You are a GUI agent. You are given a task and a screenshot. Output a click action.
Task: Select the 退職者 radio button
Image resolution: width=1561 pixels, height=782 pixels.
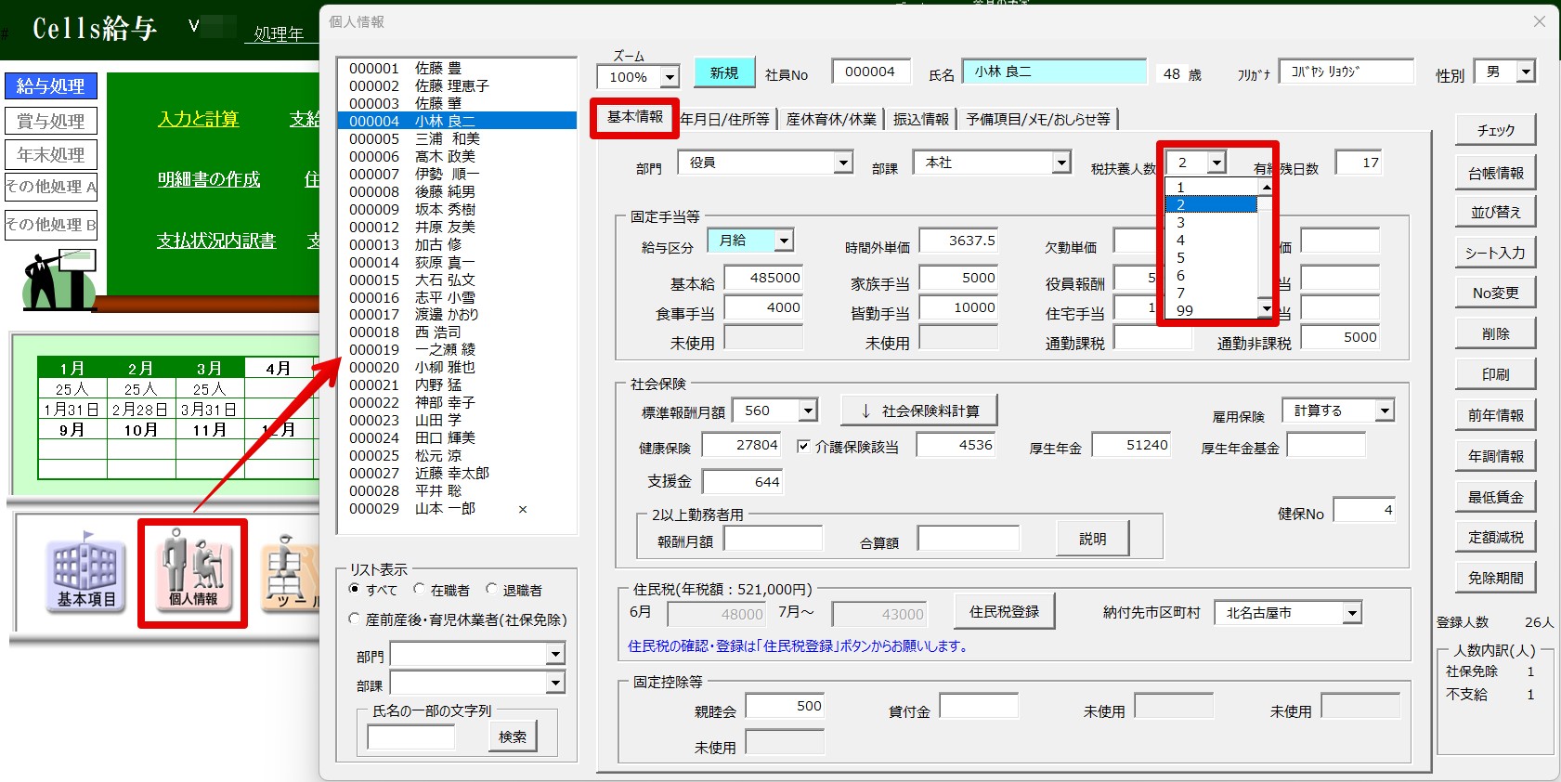click(x=491, y=589)
